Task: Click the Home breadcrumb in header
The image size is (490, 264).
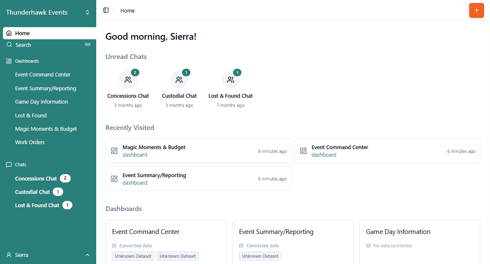Action: click(127, 10)
